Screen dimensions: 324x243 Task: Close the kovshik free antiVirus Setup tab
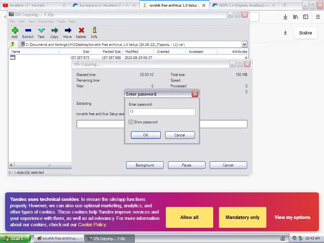click(x=204, y=5)
